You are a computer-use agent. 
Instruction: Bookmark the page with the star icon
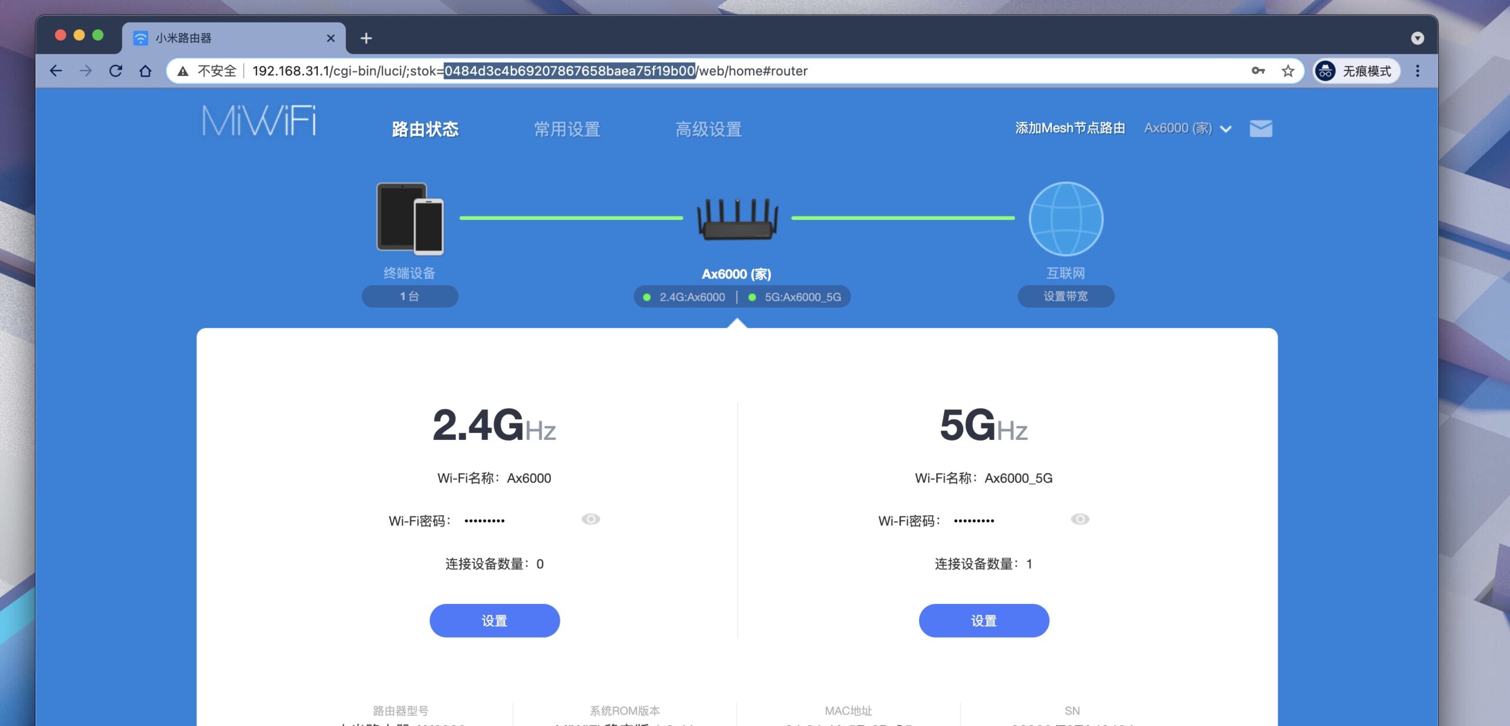click(x=1288, y=71)
